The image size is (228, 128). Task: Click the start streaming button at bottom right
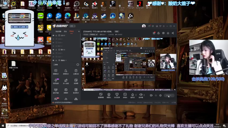coord(169,95)
